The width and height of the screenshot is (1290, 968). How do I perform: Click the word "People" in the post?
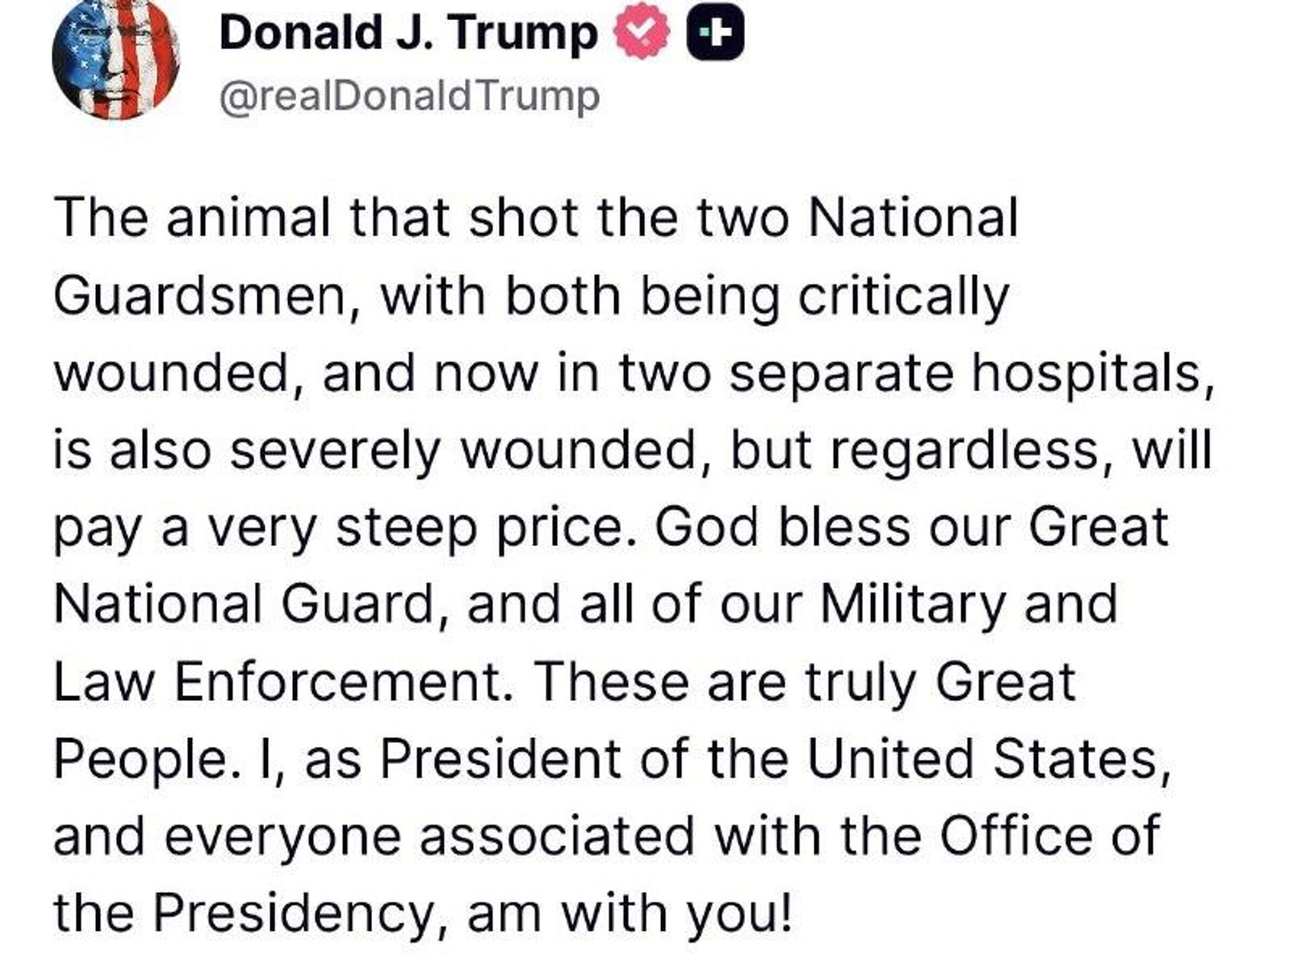(140, 759)
